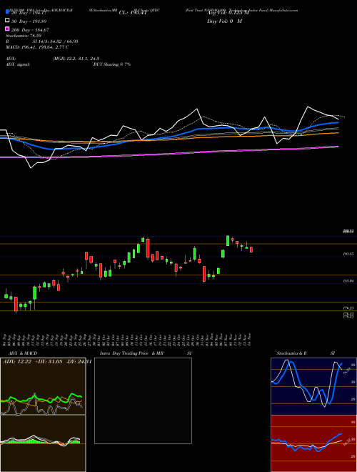357x472 pixels.
Task: Click the white 50 Day legend swatch
Action: (x=7, y=20)
